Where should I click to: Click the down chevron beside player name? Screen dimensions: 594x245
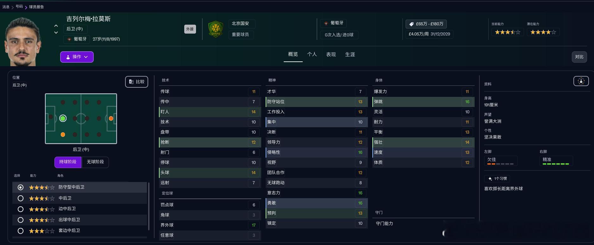coord(56,32)
